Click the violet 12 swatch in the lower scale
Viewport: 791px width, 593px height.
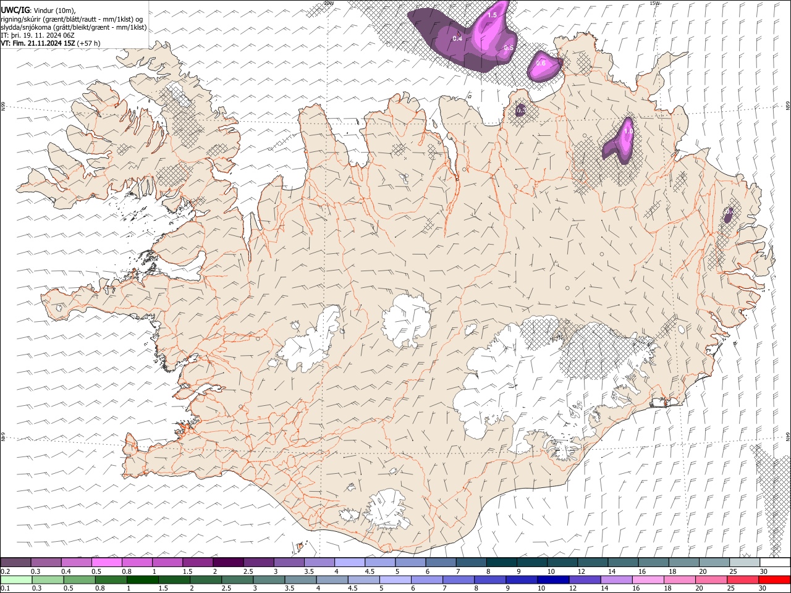click(584, 579)
